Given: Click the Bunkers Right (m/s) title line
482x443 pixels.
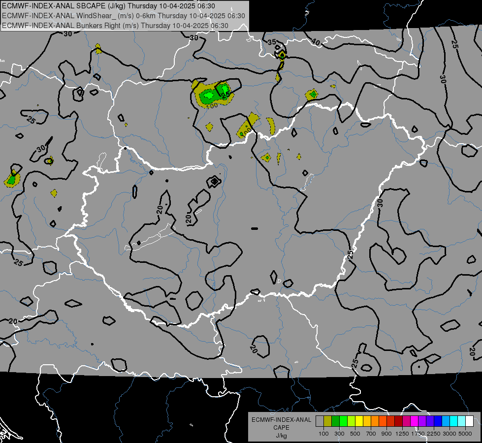Looking at the screenshot, I should tap(115, 26).
